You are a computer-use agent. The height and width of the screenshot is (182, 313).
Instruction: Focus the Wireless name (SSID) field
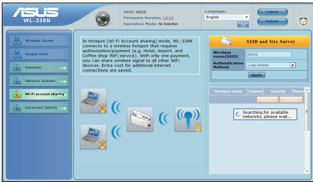click(x=269, y=54)
